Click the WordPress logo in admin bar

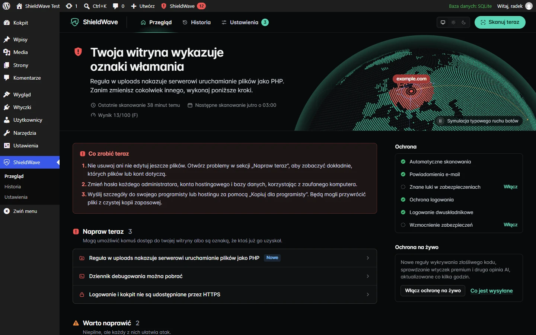(6, 6)
